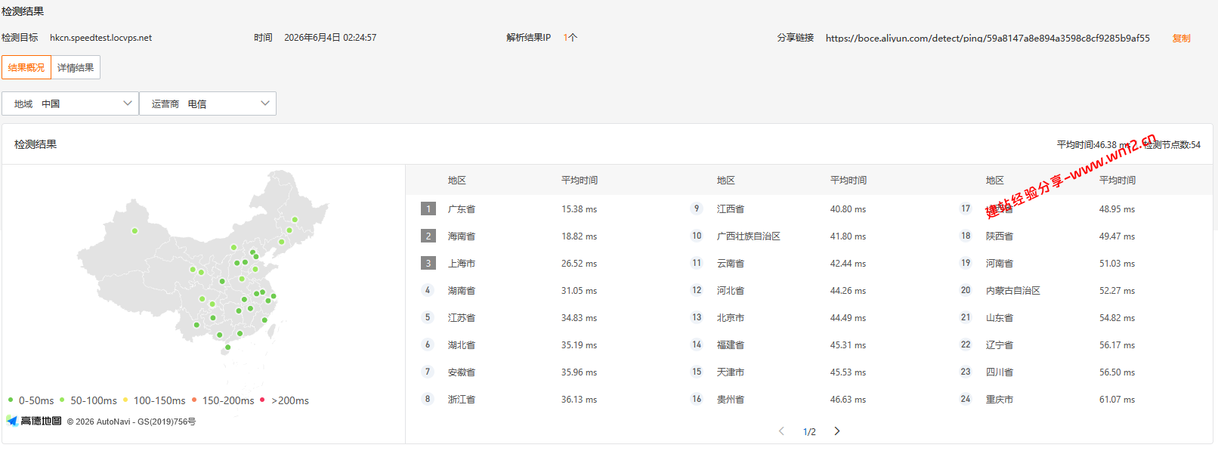
Task: Go to previous results page arrow
Action: click(x=781, y=431)
